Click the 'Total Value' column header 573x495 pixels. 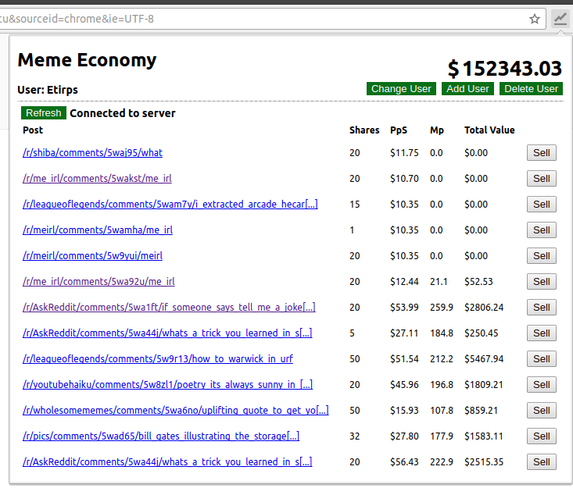489,130
